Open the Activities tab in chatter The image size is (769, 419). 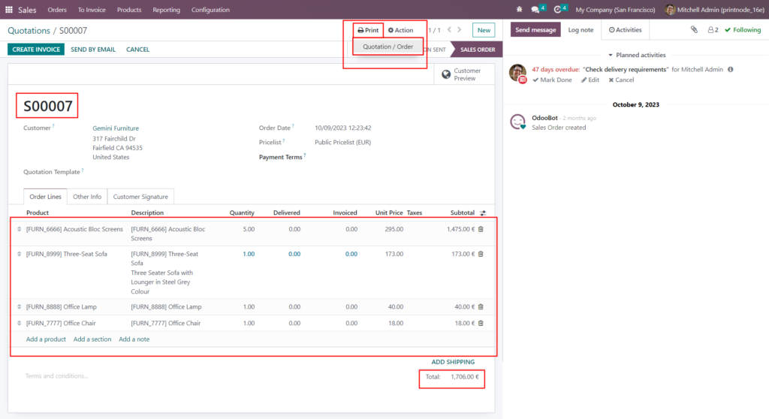click(x=626, y=30)
